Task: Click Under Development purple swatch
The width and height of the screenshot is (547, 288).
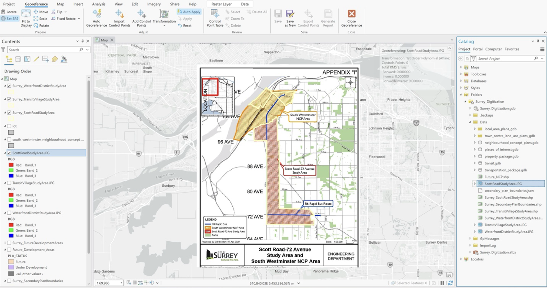Action: pos(11,267)
